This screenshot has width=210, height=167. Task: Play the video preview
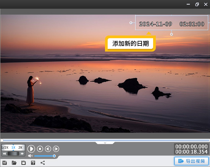31,149
